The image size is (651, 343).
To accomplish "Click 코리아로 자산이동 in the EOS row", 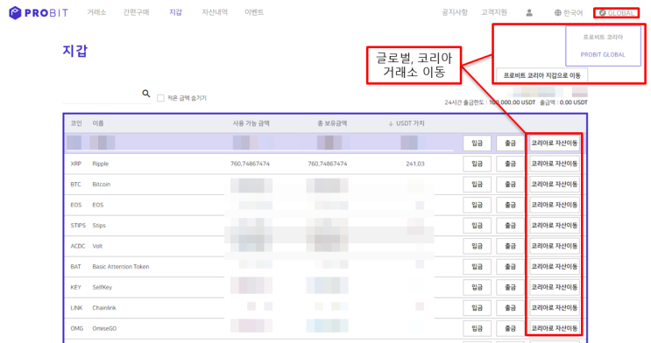I will [555, 205].
